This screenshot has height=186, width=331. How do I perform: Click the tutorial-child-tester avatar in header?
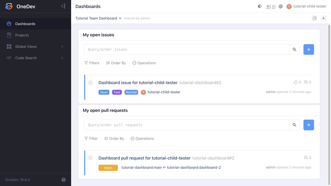pyautogui.click(x=289, y=6)
